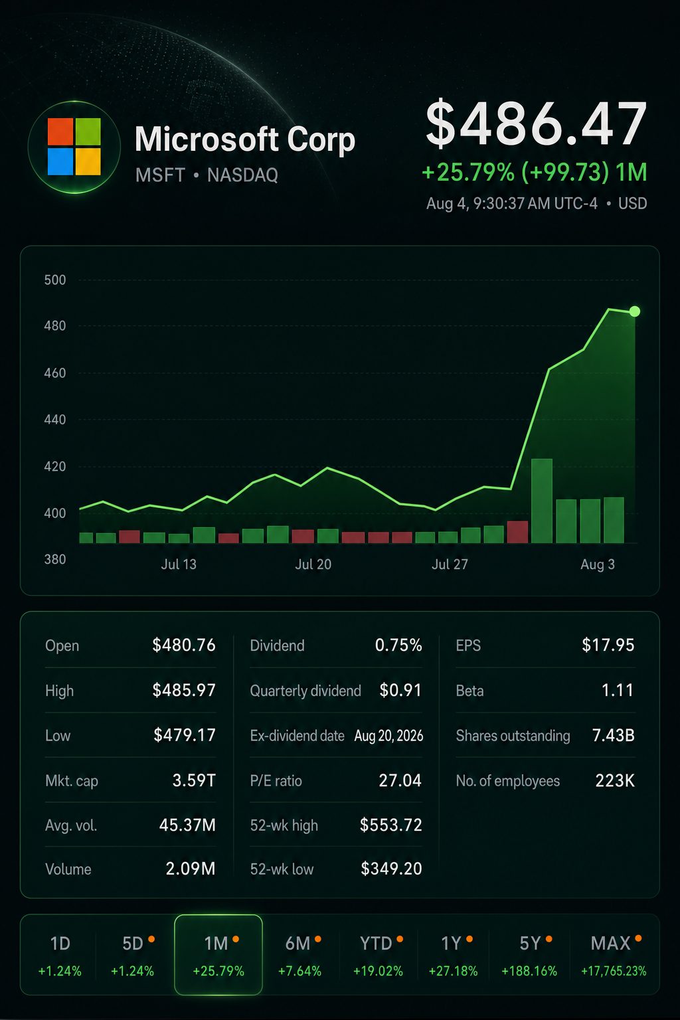
Task: Click the Microsoft Corp company name
Action: [245, 139]
